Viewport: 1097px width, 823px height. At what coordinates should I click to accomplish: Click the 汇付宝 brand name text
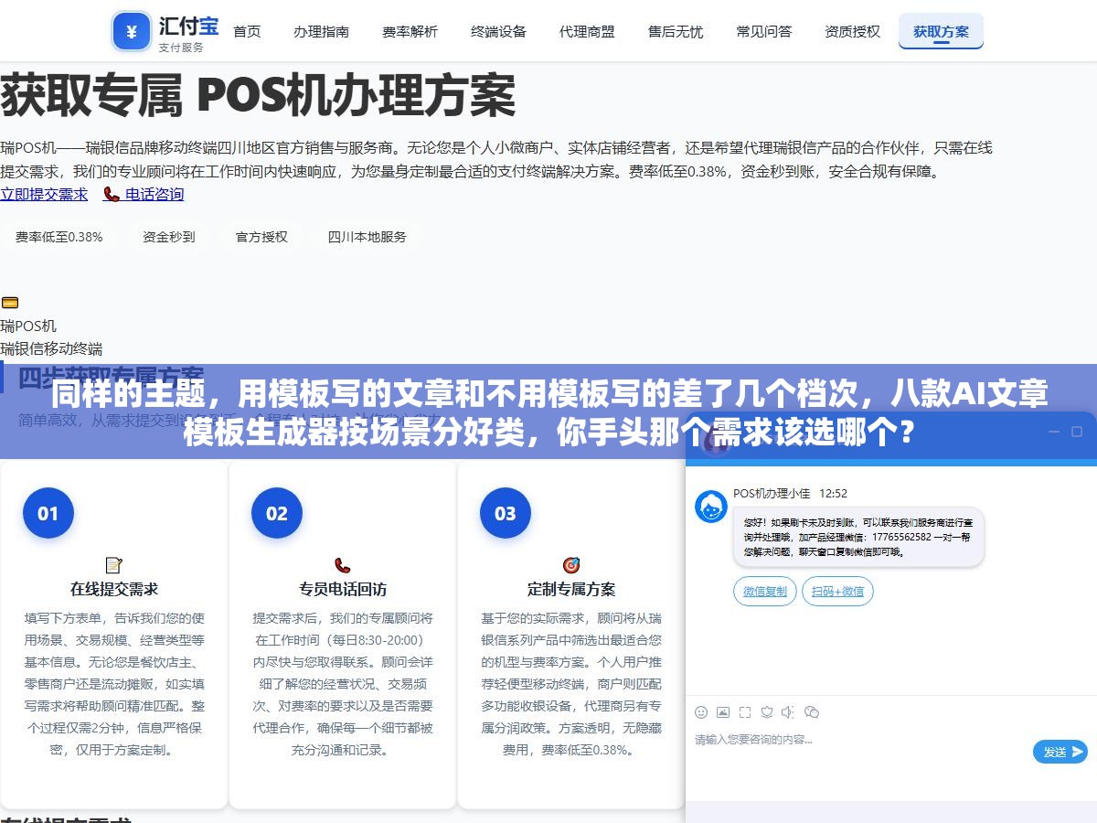point(188,26)
